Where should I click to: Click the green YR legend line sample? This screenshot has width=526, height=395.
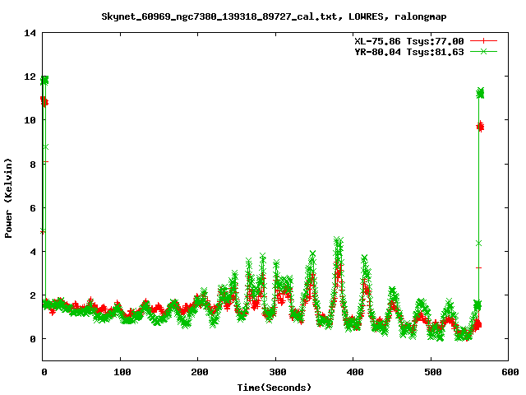point(486,52)
